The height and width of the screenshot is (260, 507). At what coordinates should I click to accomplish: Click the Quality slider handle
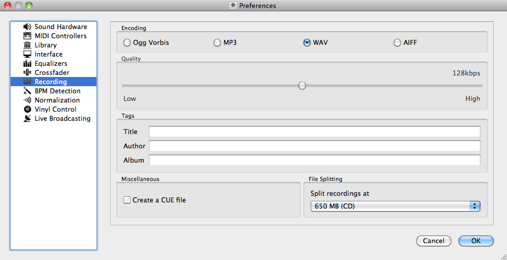(302, 86)
